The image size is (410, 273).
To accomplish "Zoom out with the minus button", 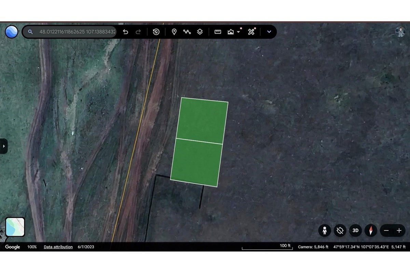I will (386, 231).
